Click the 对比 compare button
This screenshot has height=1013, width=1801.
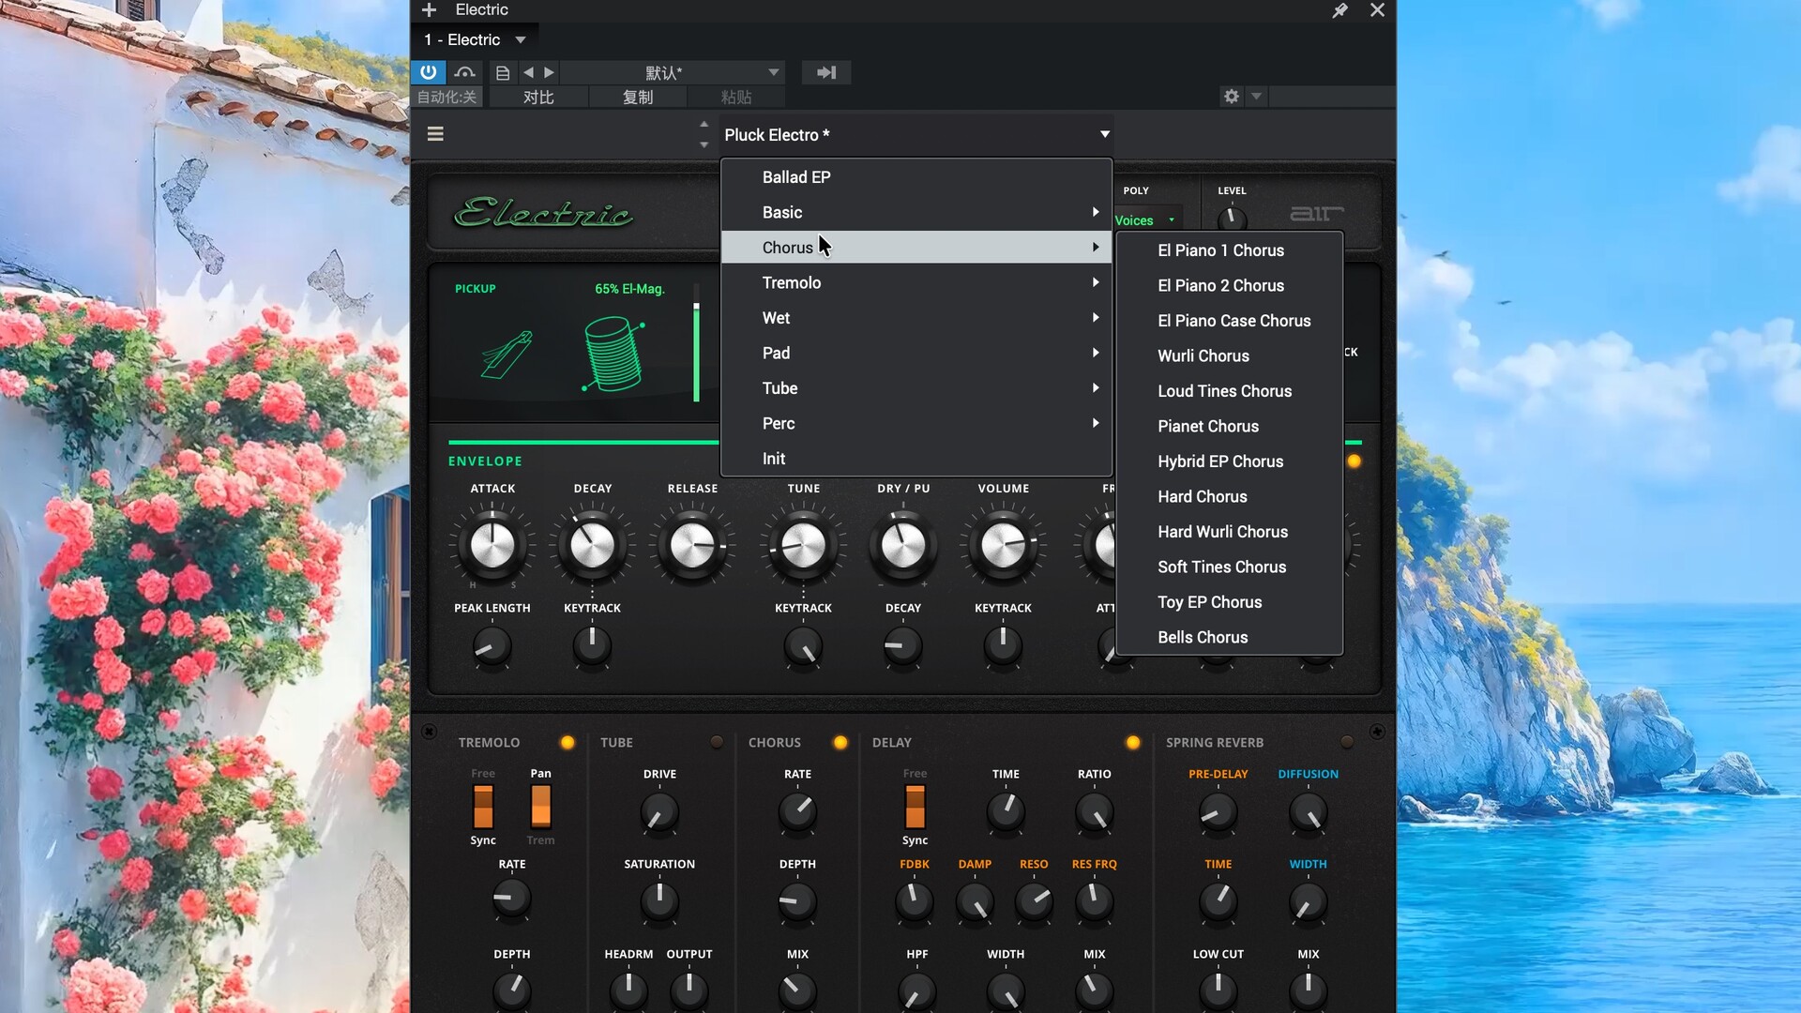538,97
